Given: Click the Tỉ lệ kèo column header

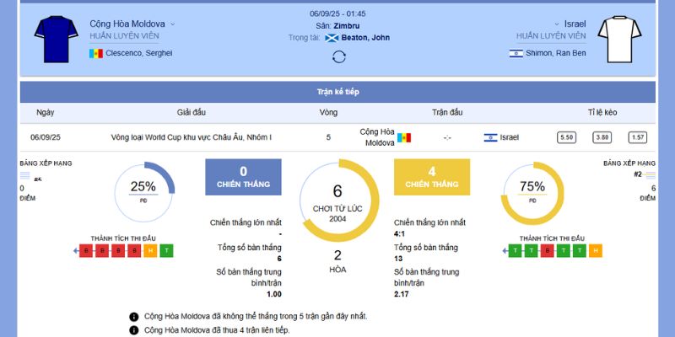Looking at the screenshot, I should pos(602,112).
